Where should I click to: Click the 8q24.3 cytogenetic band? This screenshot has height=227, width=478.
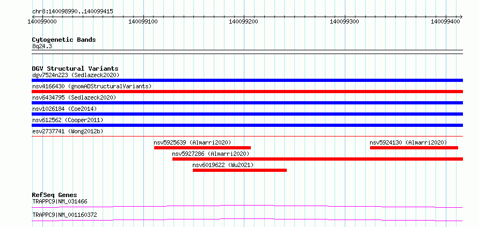coord(247,52)
